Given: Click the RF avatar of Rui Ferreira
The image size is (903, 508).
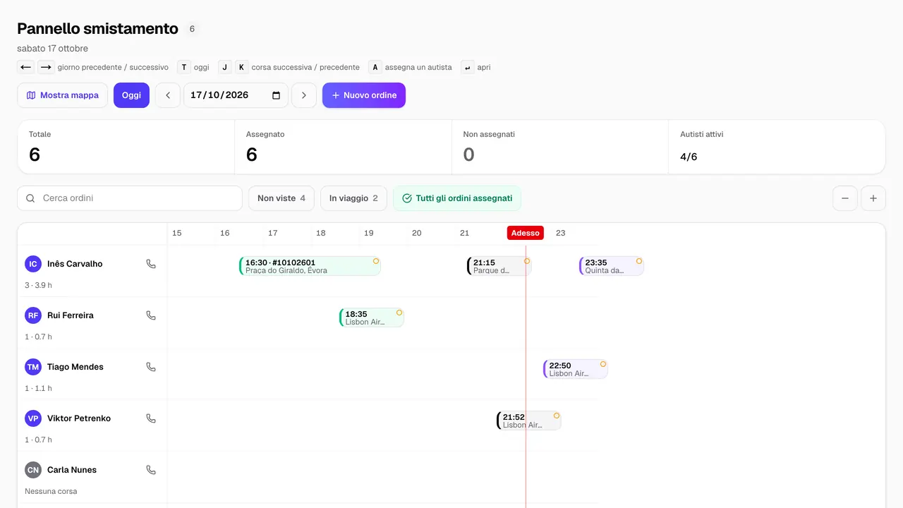Looking at the screenshot, I should pos(33,315).
